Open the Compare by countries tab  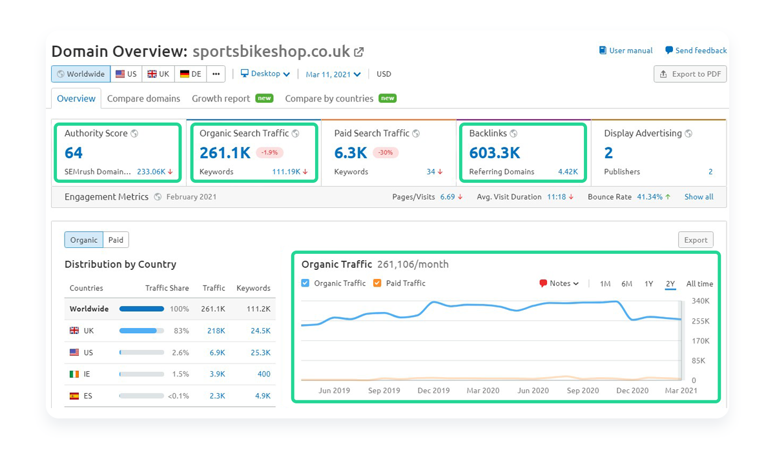coord(340,99)
